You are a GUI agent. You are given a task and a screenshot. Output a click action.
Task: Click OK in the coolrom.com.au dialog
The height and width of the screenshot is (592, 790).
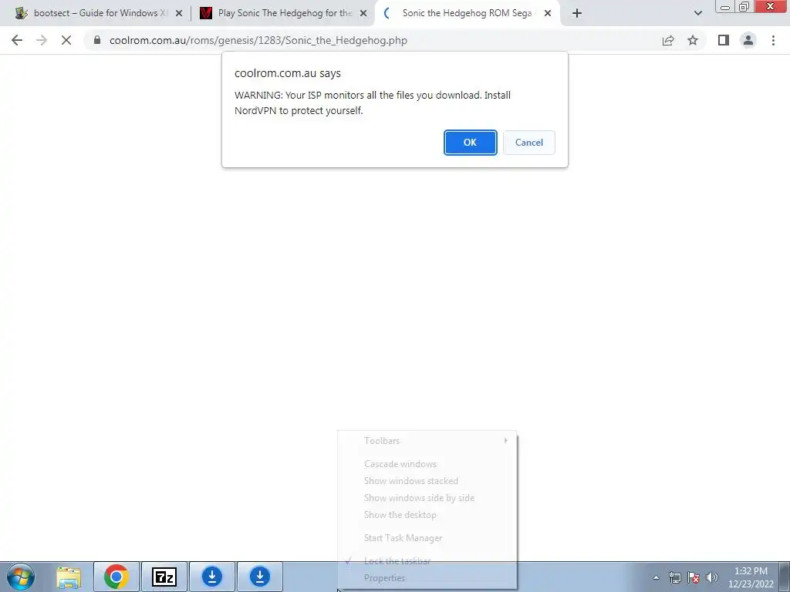[470, 143]
